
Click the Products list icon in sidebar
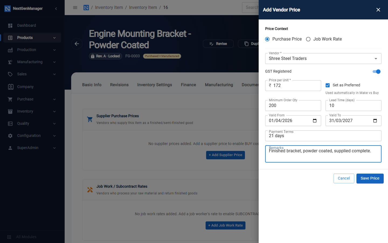10,38
